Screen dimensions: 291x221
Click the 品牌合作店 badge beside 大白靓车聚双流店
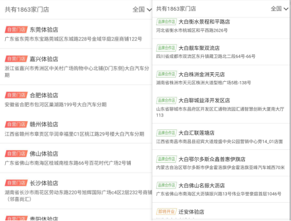click(x=167, y=48)
